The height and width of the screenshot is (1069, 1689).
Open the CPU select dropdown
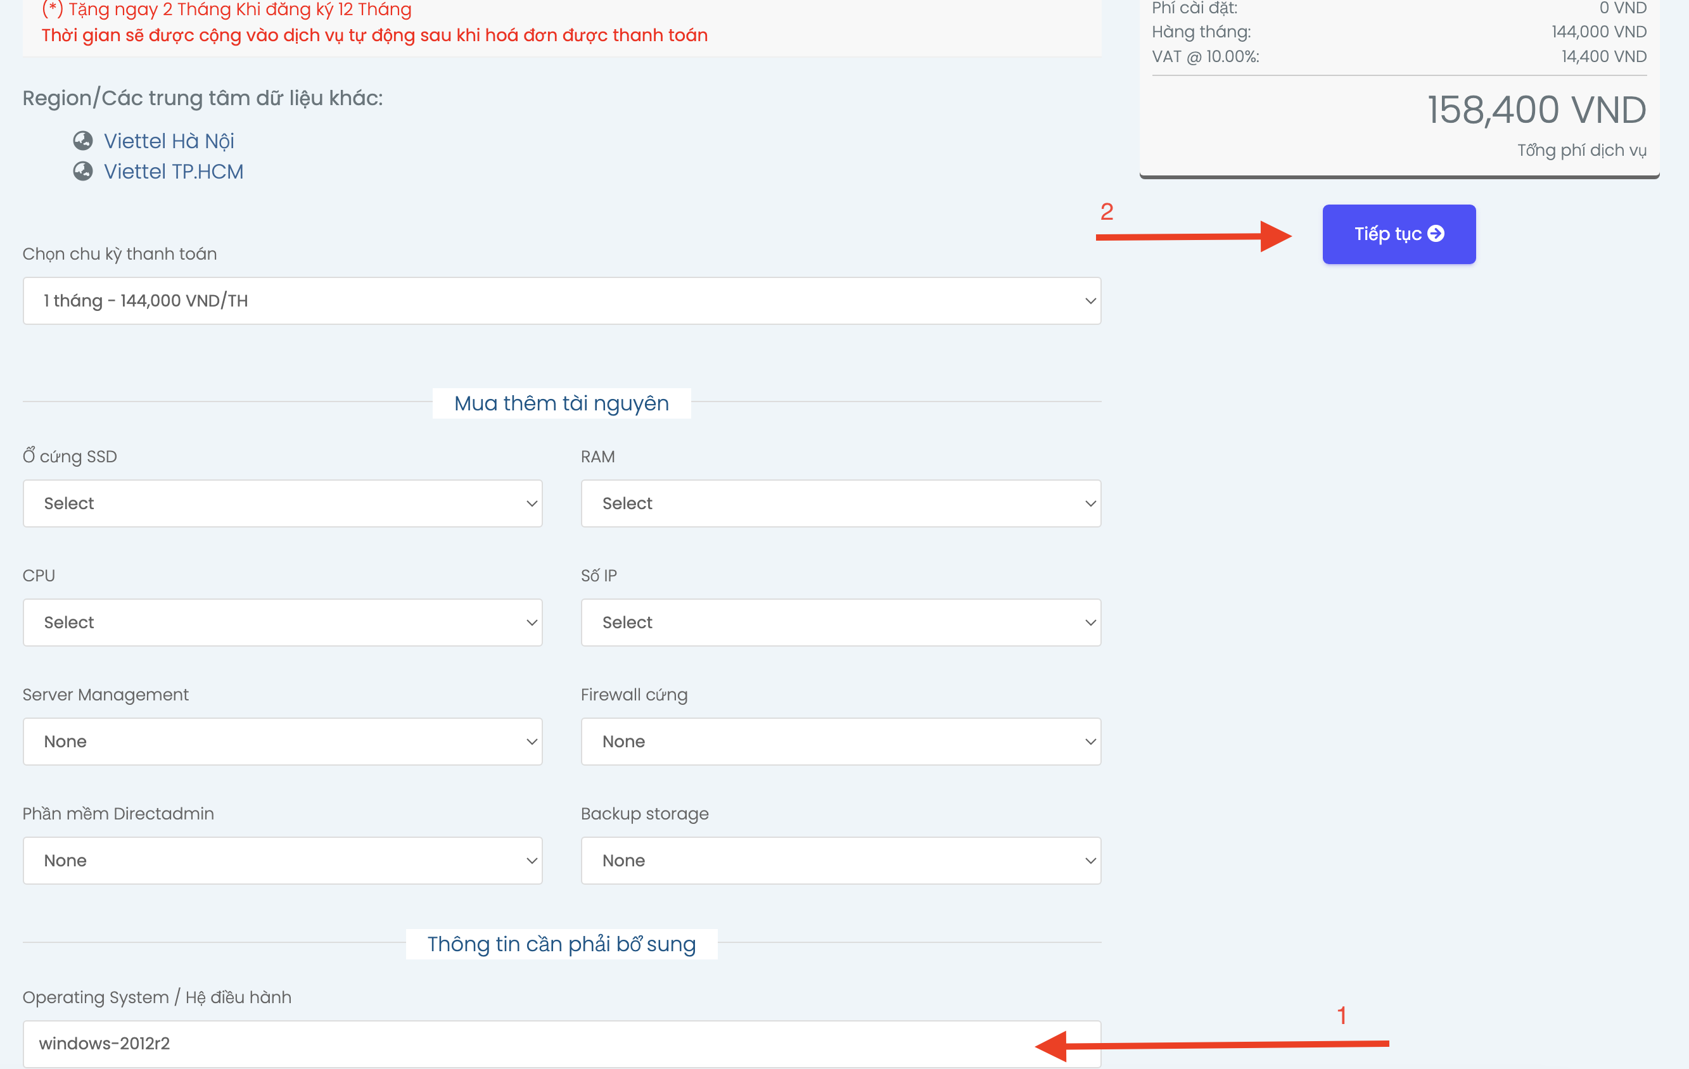(x=282, y=623)
